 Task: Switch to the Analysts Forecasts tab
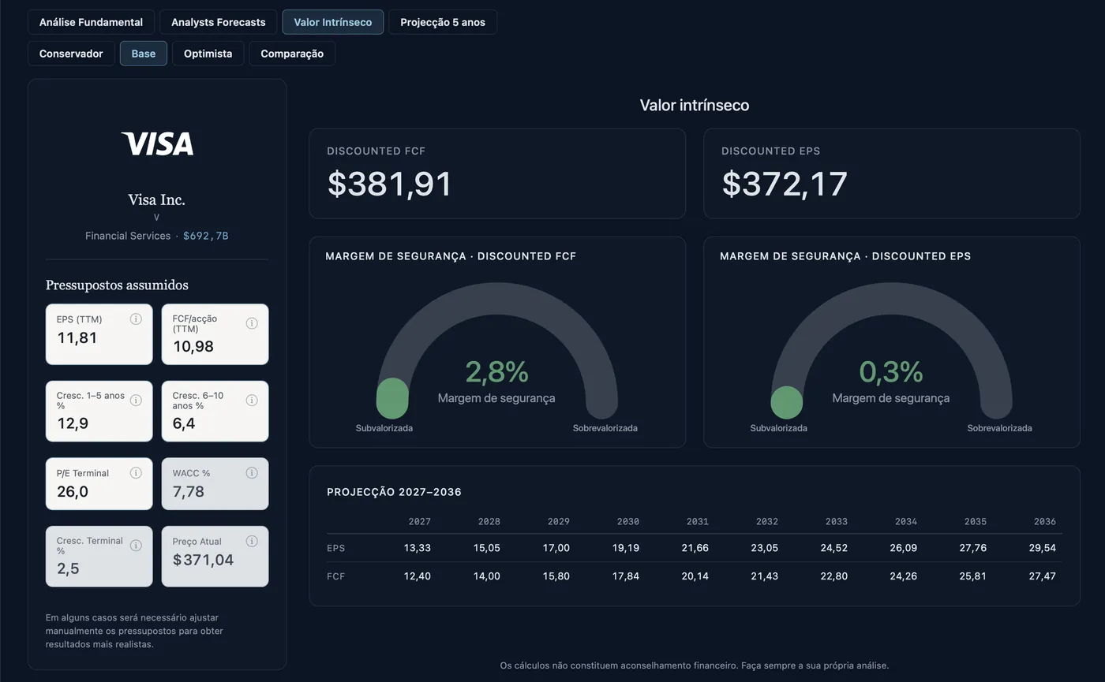[218, 22]
